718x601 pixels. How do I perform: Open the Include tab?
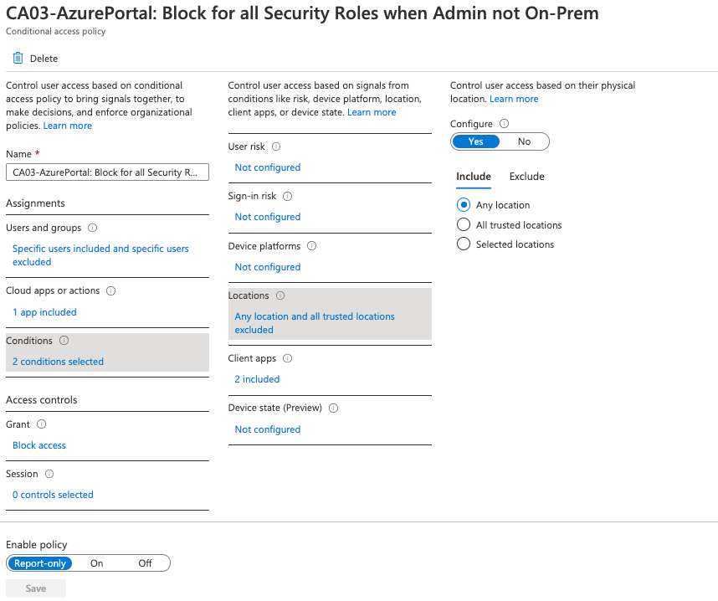click(x=474, y=176)
